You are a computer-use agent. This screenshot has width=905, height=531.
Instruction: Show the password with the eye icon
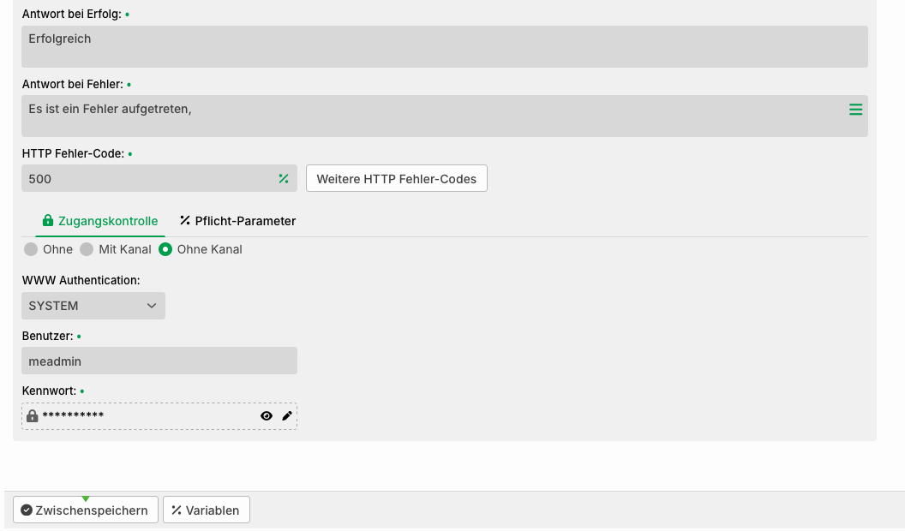tap(266, 415)
